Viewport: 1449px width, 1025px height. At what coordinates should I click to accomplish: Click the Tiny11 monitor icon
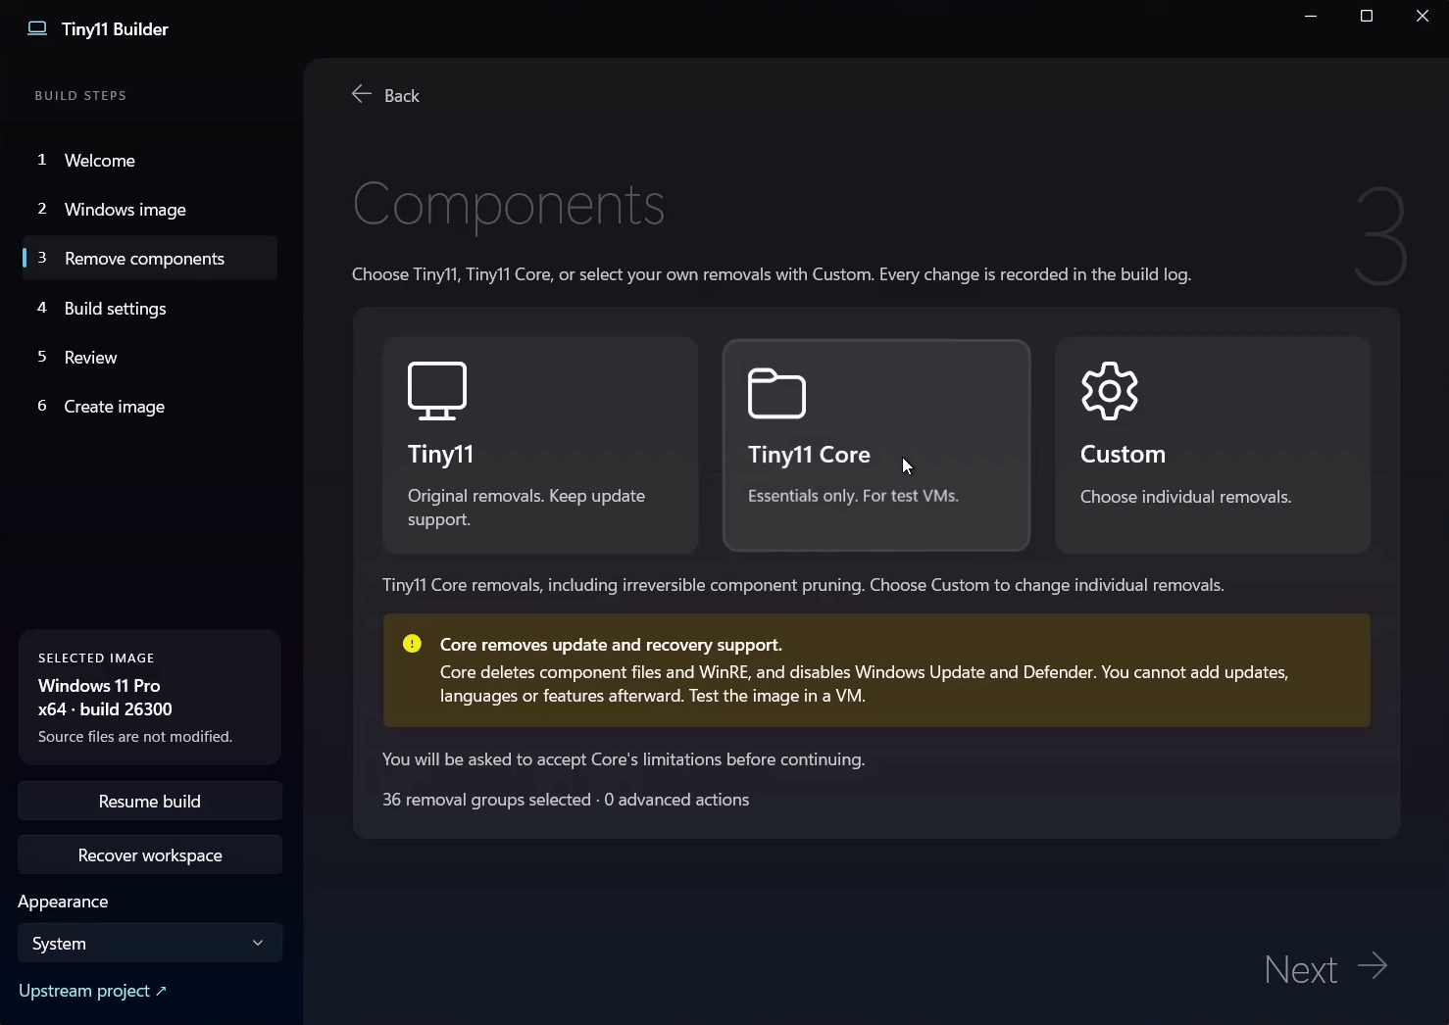point(437,391)
